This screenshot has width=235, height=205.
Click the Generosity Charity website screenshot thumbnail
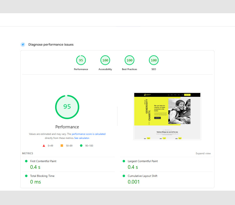coord(167,116)
